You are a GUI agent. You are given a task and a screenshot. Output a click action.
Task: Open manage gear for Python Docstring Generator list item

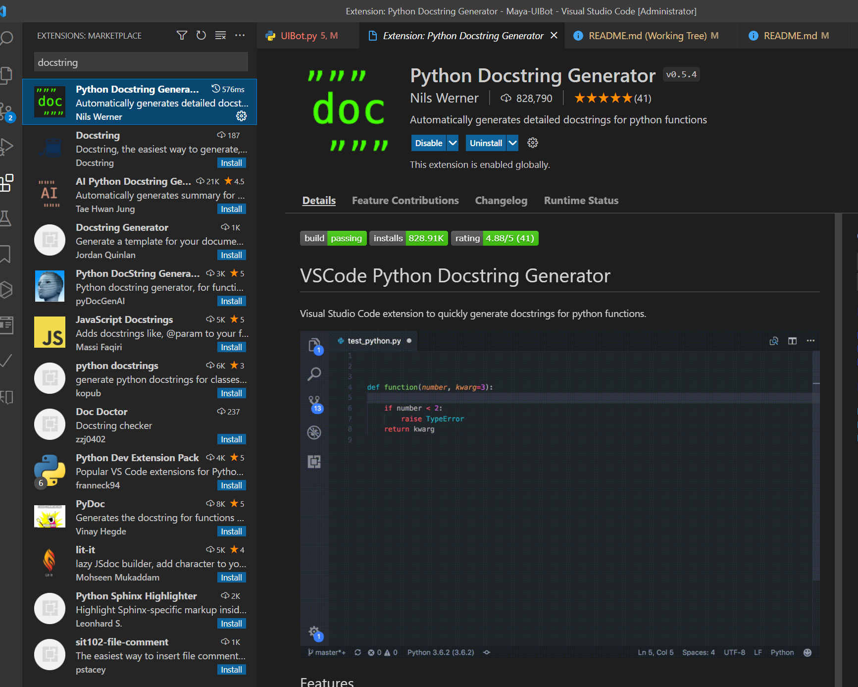click(x=241, y=116)
